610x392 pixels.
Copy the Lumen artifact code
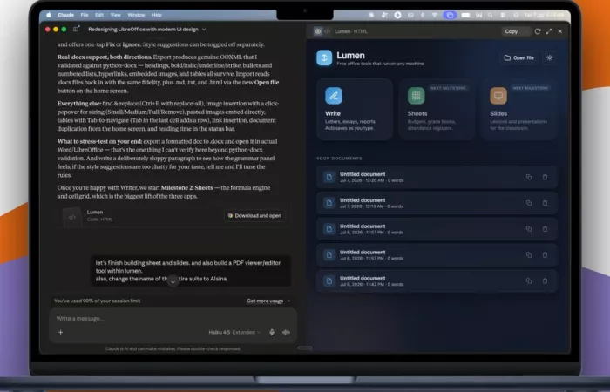[x=512, y=31]
